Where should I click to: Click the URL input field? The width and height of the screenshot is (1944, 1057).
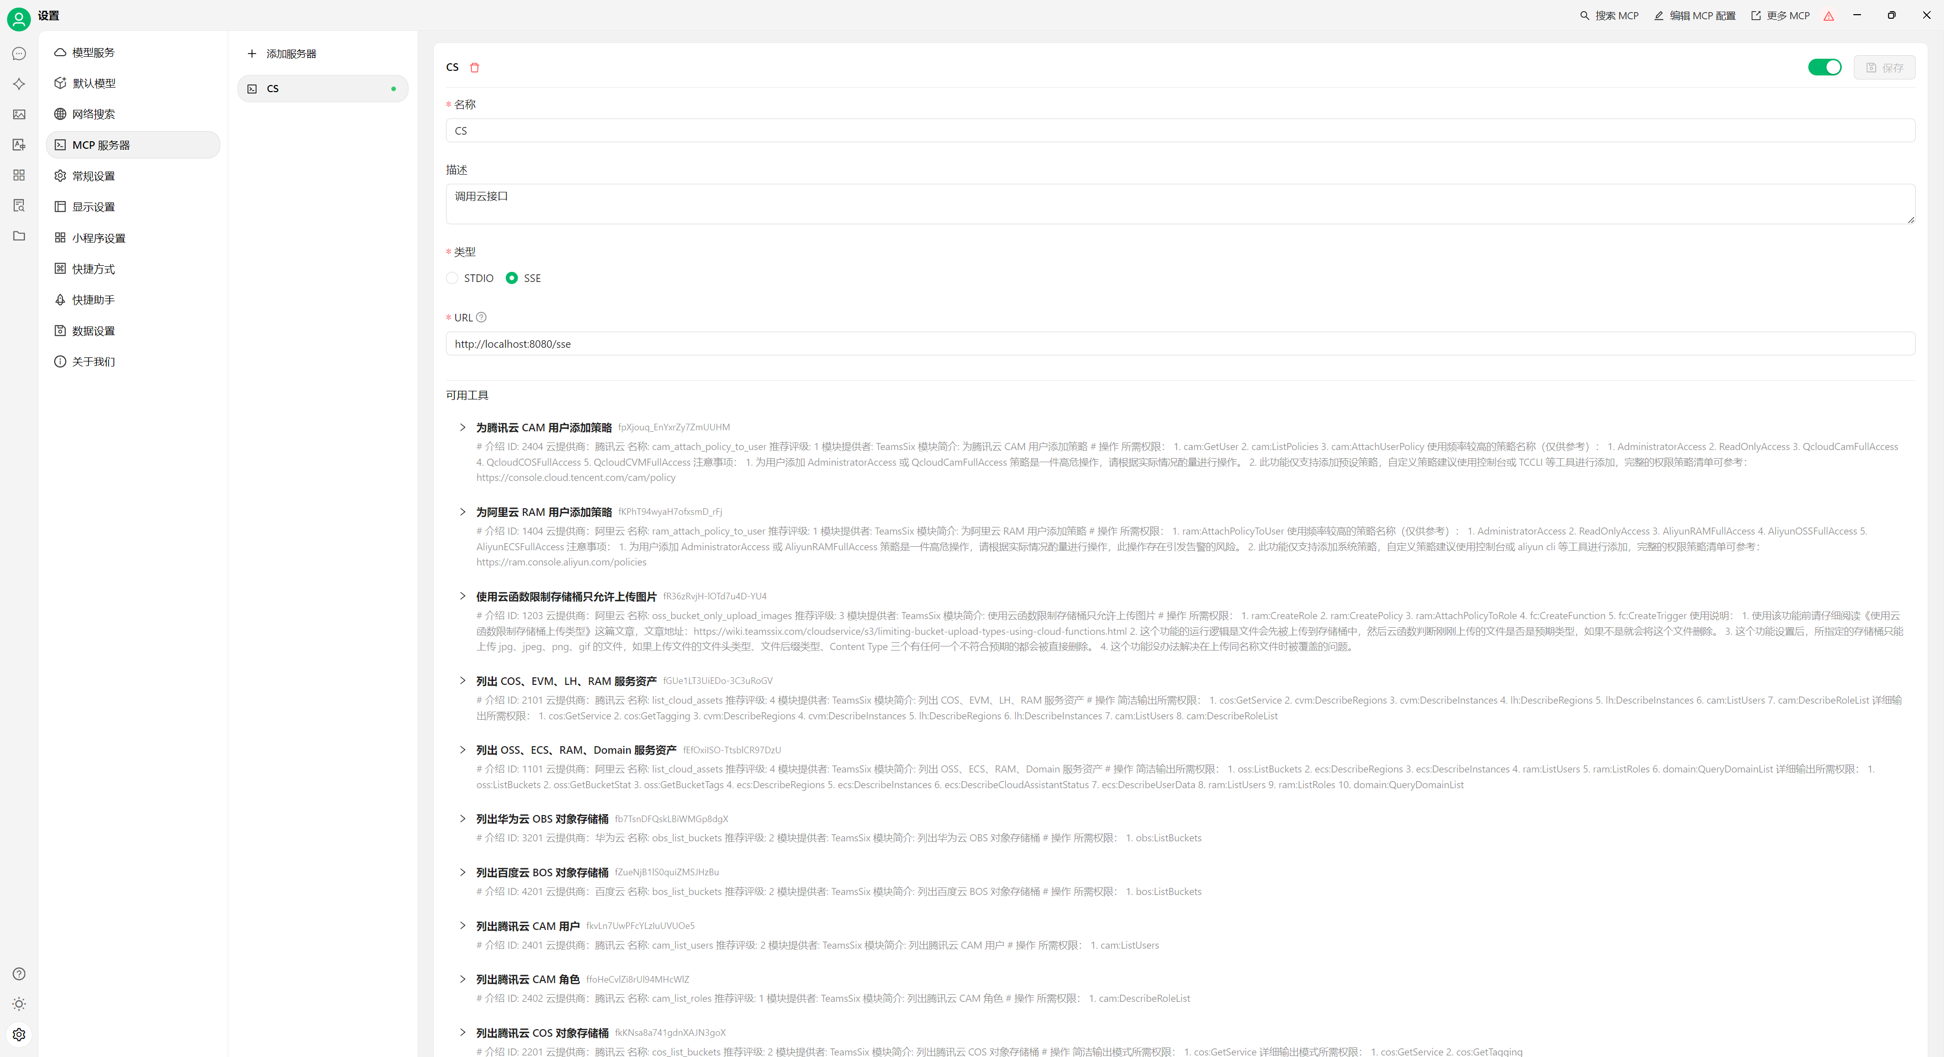1180,344
